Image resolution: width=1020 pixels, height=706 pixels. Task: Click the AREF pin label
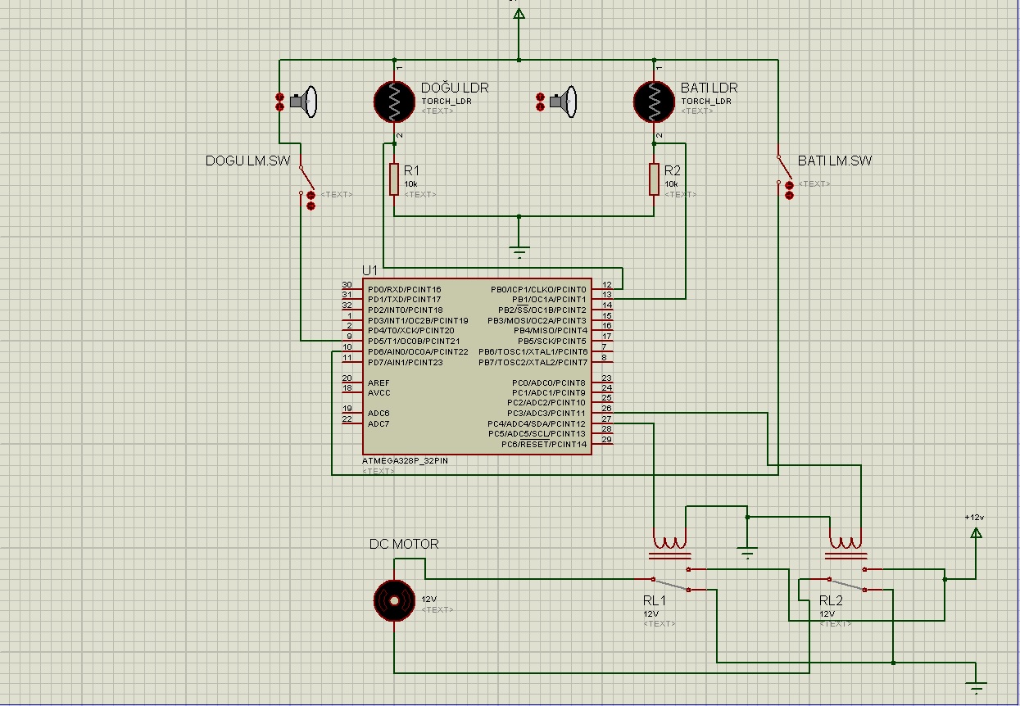(379, 382)
